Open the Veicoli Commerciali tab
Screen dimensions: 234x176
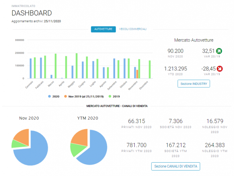pyautogui.click(x=133, y=29)
